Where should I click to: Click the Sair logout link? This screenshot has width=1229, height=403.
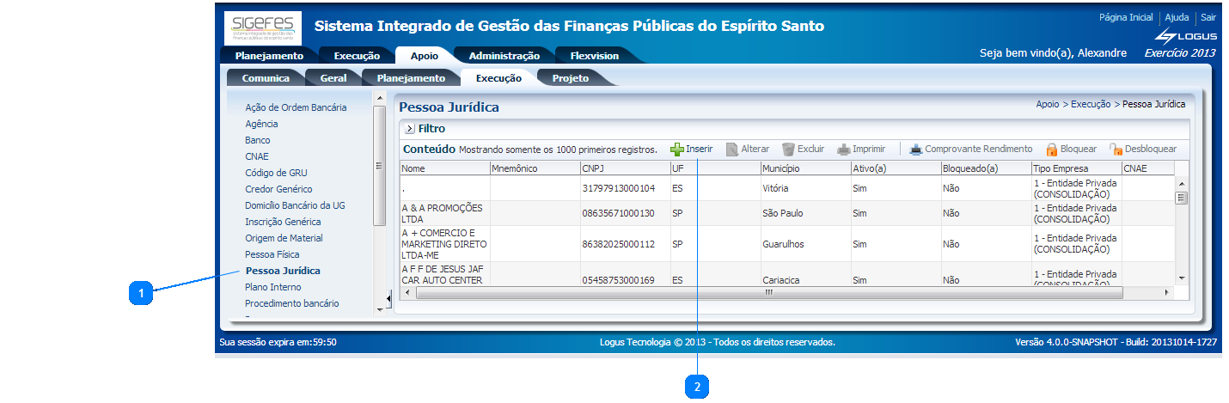point(1208,17)
